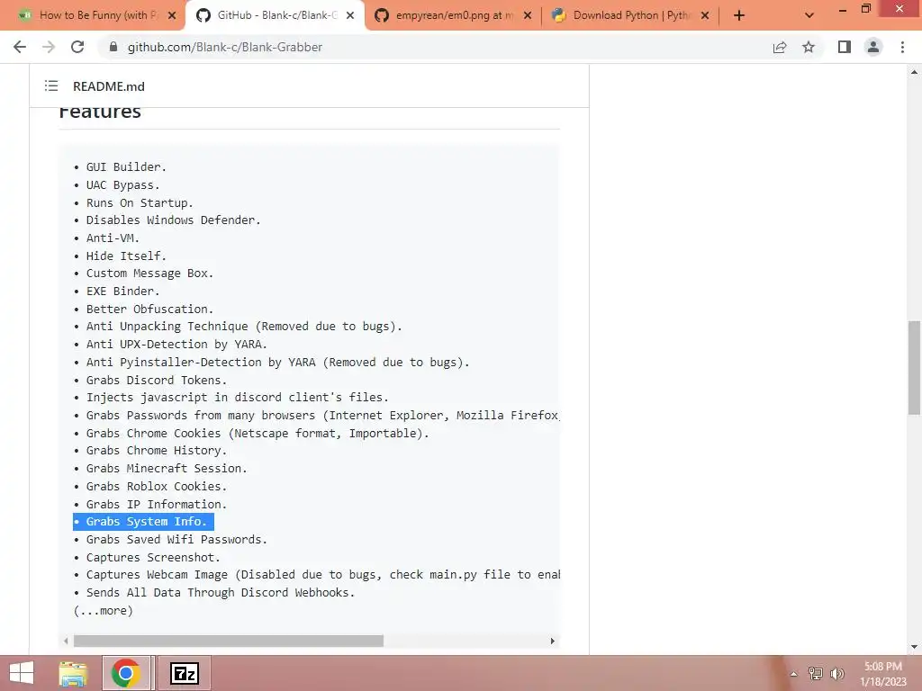Go back to the previous page
The image size is (922, 691).
(20, 47)
